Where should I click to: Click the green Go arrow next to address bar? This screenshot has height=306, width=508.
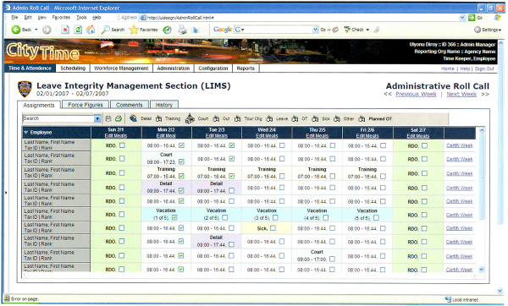pyautogui.click(x=472, y=18)
